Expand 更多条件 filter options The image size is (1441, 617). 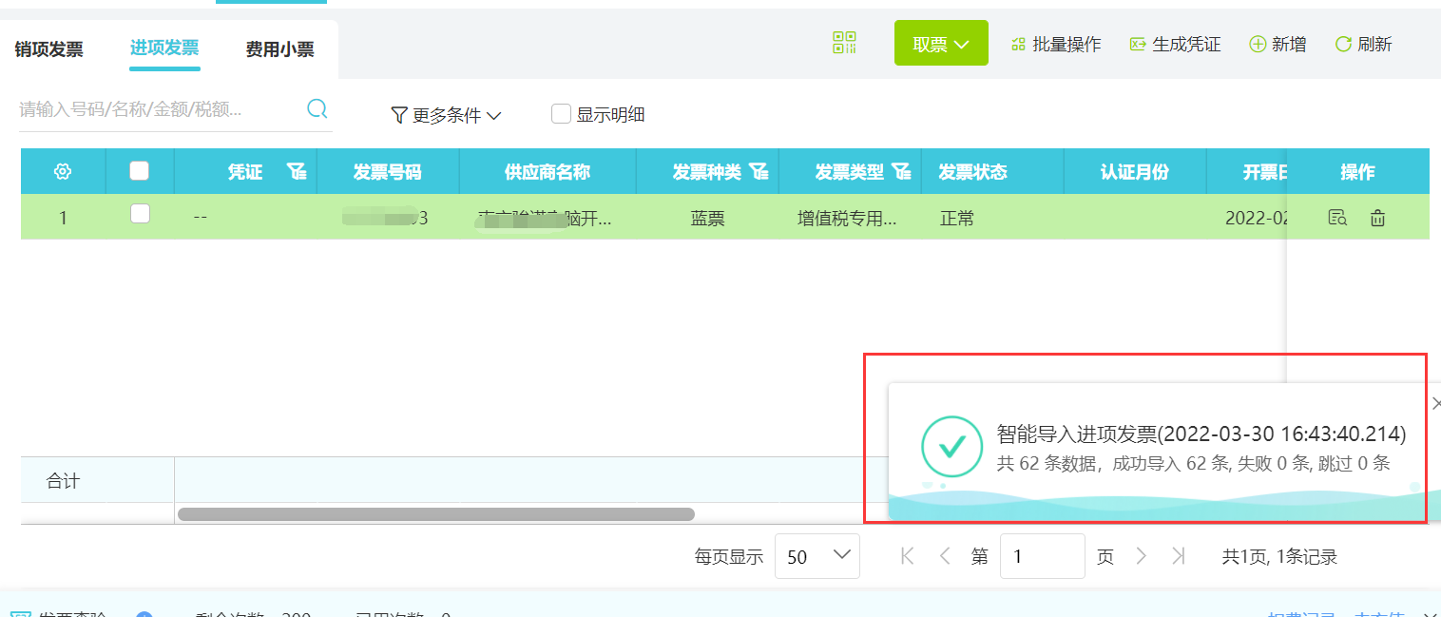click(x=446, y=115)
